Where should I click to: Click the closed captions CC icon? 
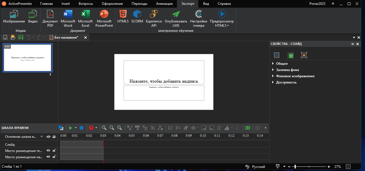248,128
